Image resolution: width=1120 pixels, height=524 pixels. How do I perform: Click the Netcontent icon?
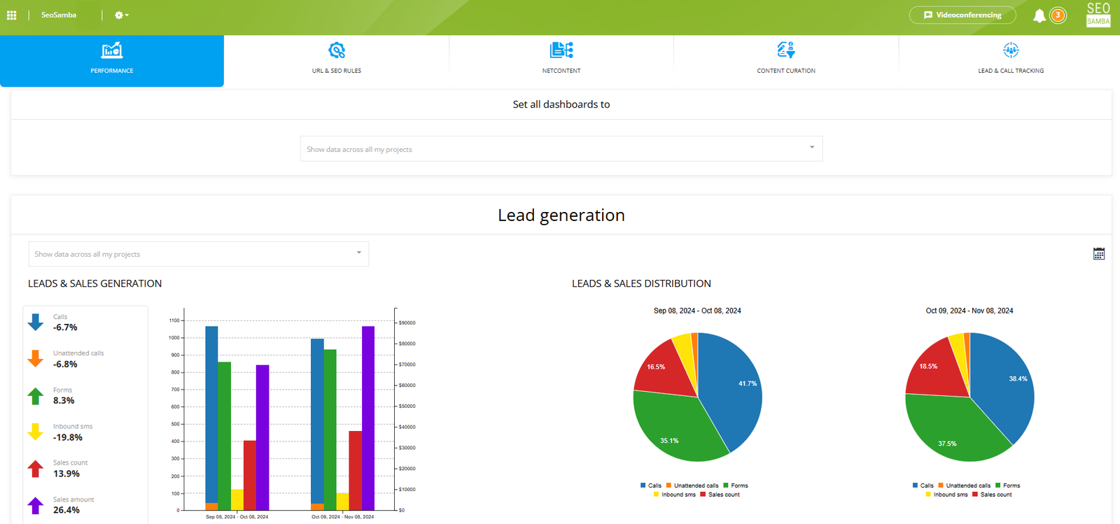[561, 50]
